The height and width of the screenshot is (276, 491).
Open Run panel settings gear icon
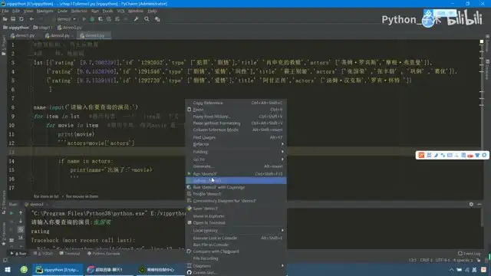point(471,205)
